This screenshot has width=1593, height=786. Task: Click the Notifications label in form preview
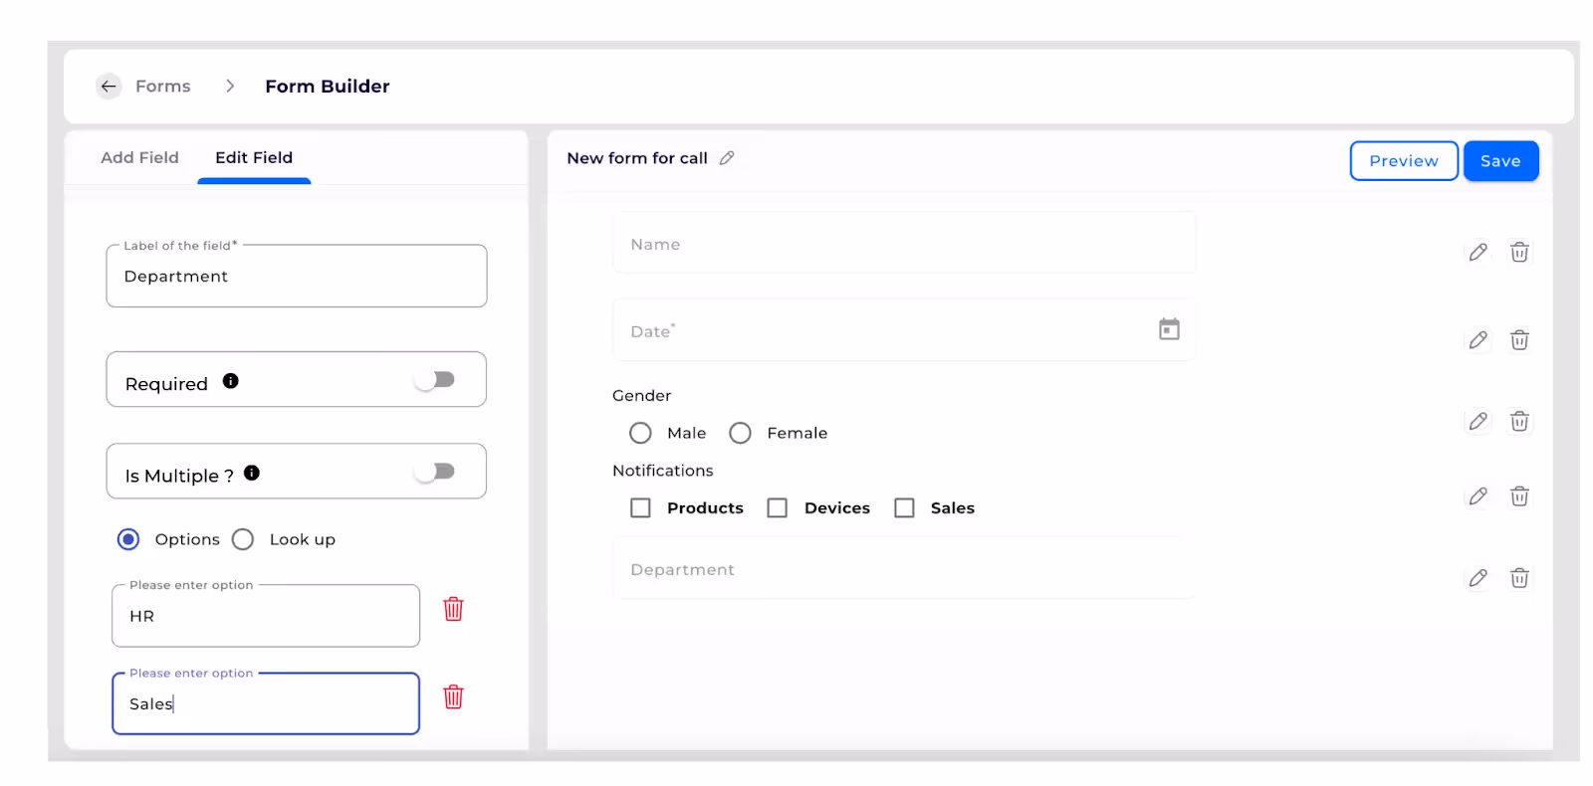click(663, 471)
